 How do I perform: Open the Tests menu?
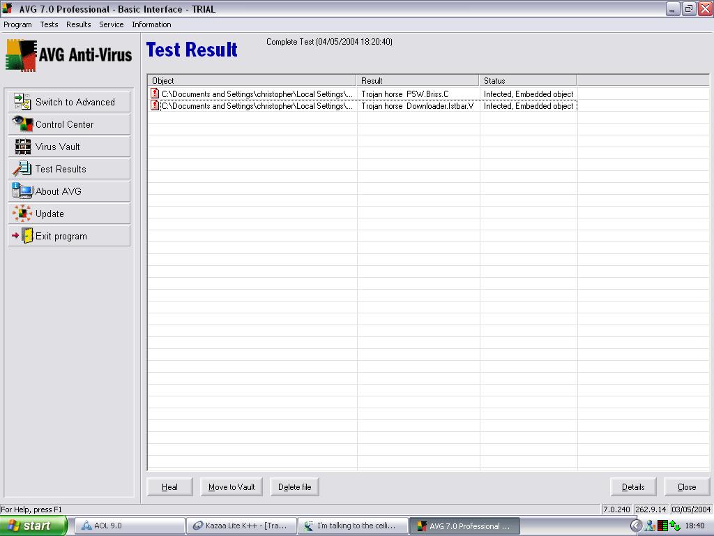point(49,24)
